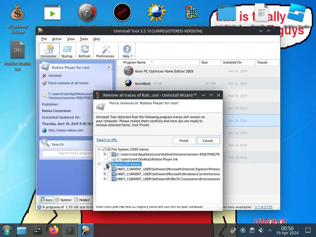Open the View menu
Image resolution: width=316 pixels, height=237 pixels.
71,39
